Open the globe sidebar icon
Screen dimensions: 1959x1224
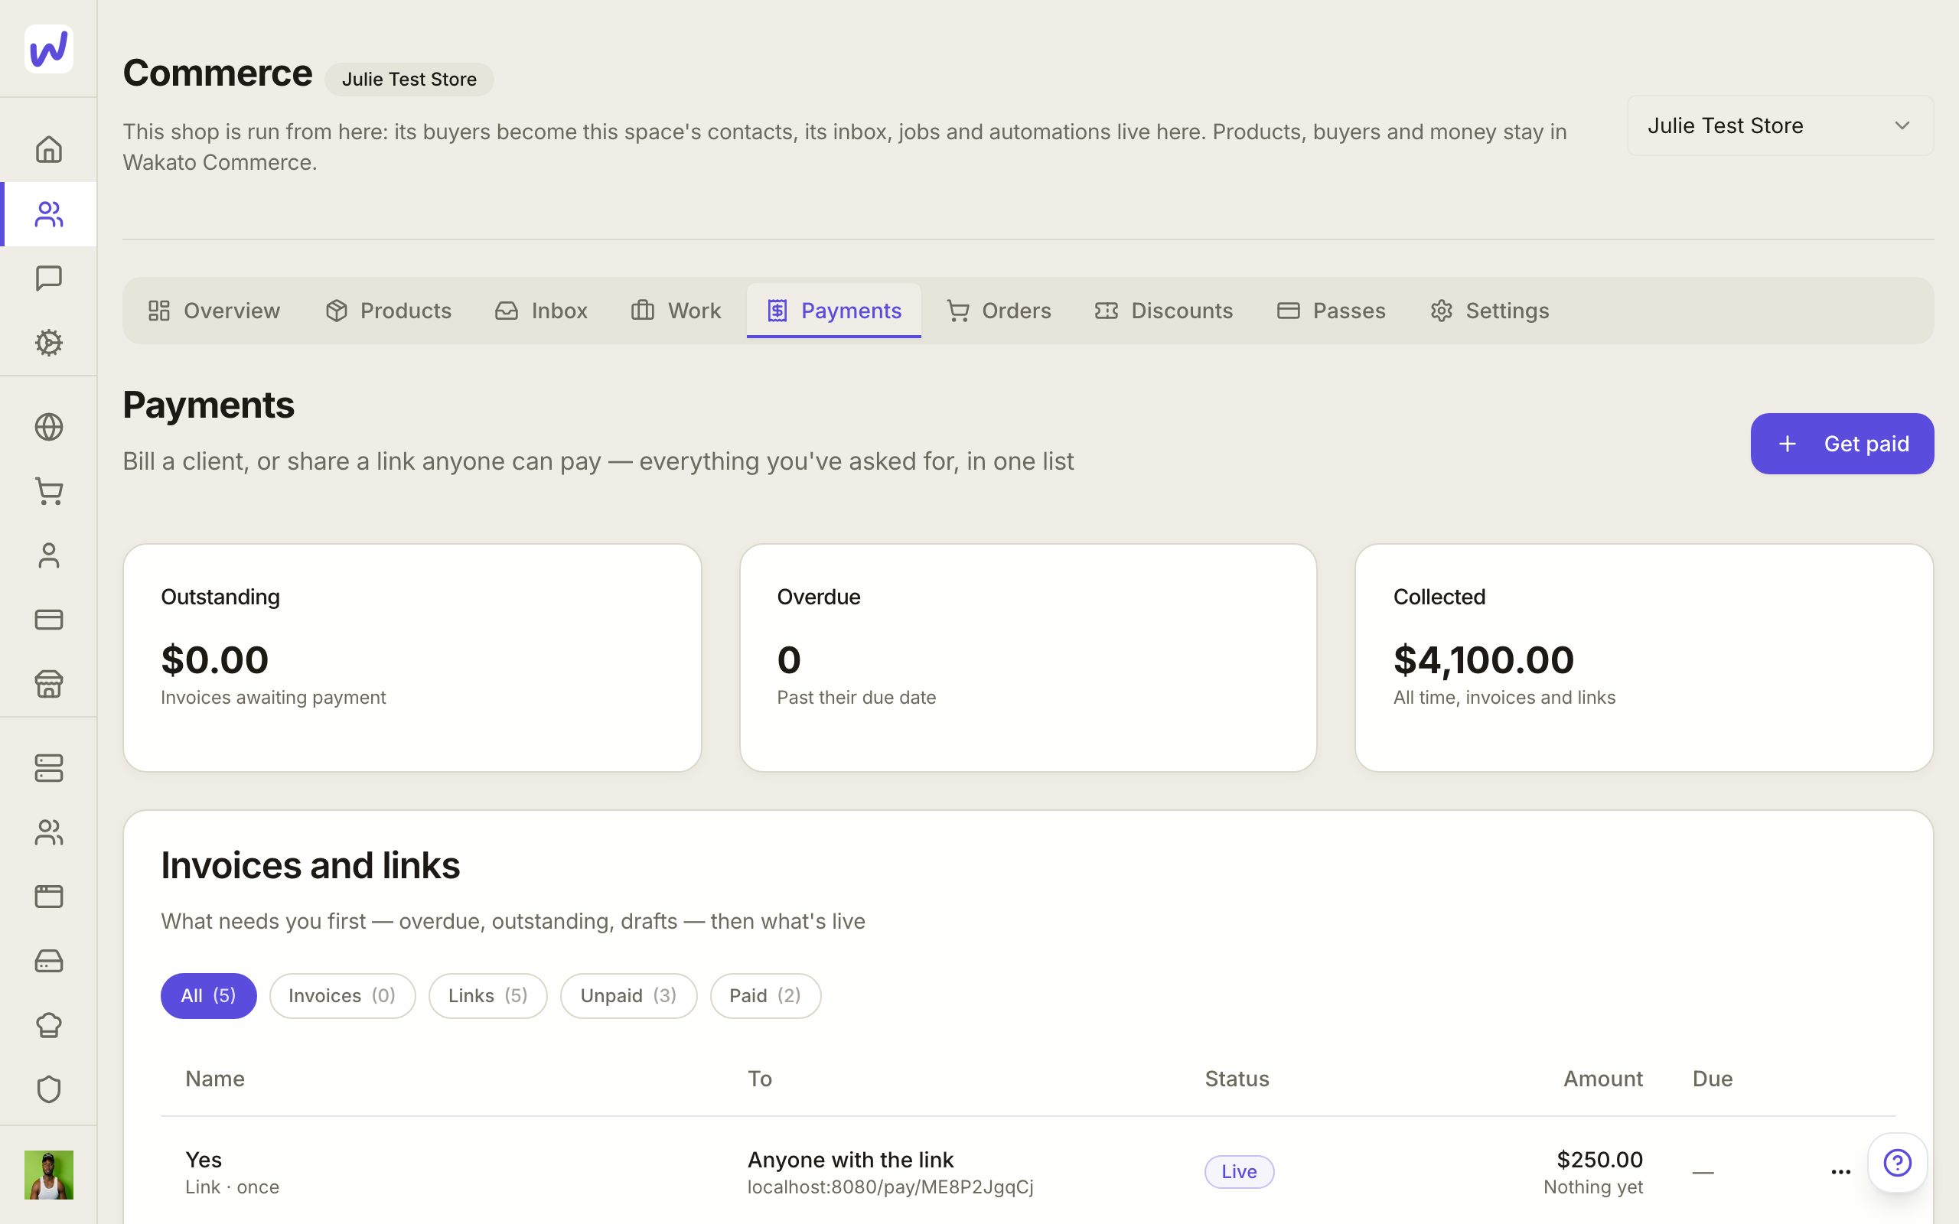coord(48,427)
